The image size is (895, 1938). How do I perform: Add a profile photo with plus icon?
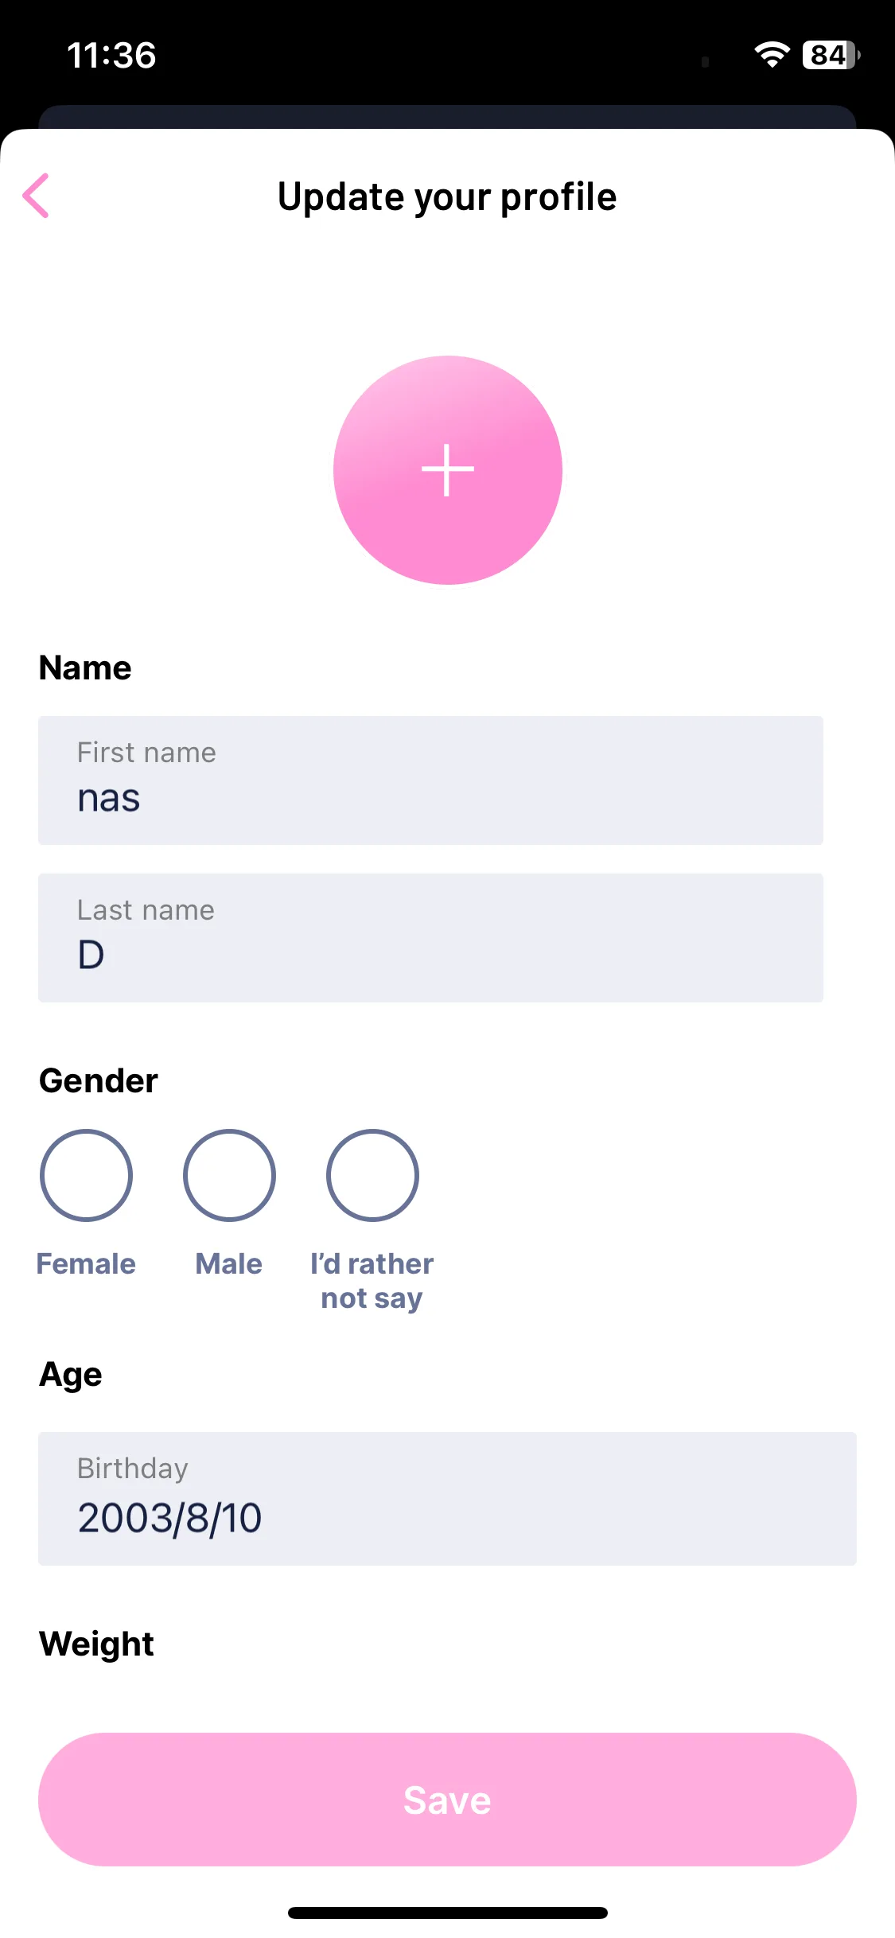click(x=447, y=470)
